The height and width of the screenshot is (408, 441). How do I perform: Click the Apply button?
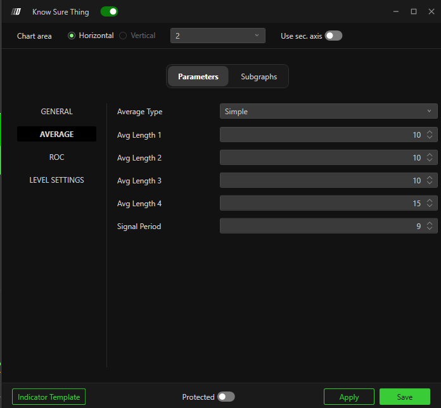click(349, 397)
